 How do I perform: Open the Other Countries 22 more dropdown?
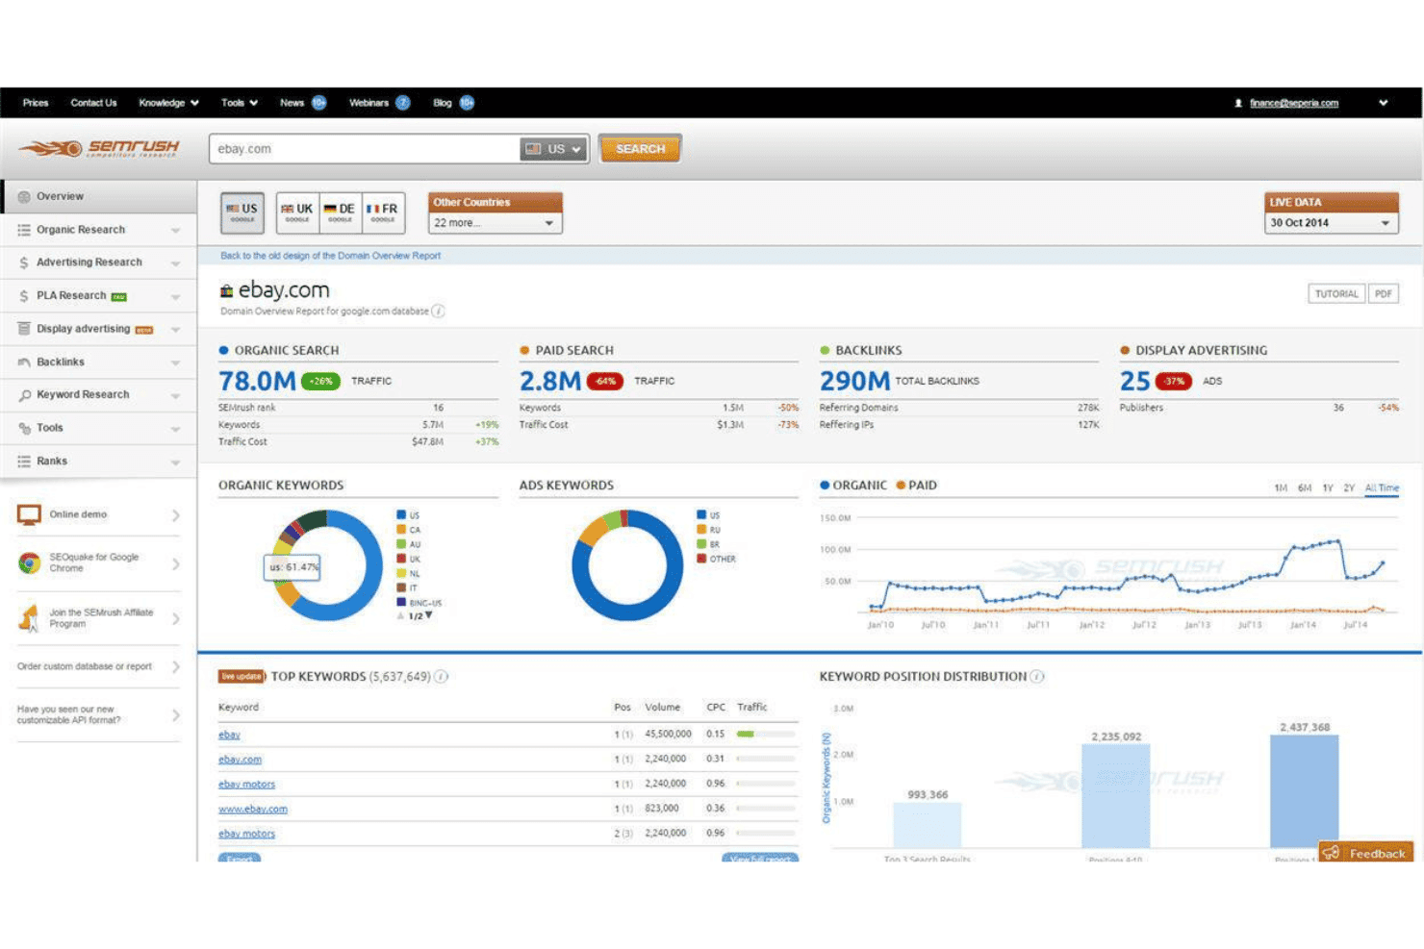(x=495, y=223)
